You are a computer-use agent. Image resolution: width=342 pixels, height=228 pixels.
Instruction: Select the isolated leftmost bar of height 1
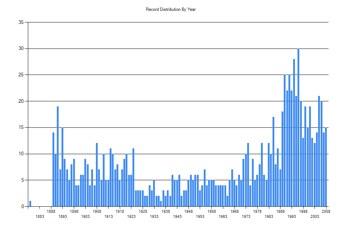tap(30, 203)
